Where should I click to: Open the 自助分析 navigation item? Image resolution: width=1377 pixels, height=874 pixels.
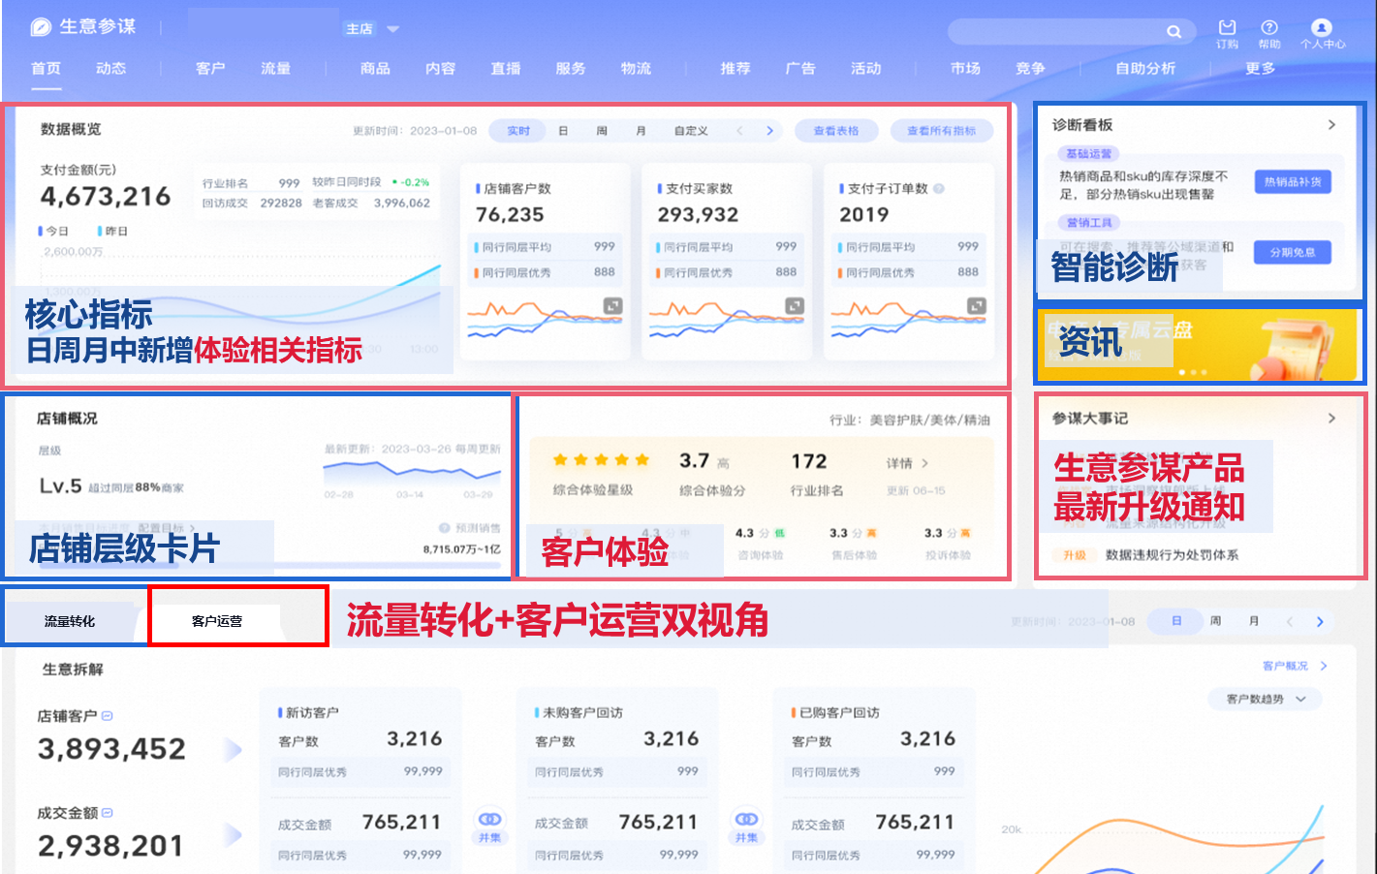click(1145, 69)
